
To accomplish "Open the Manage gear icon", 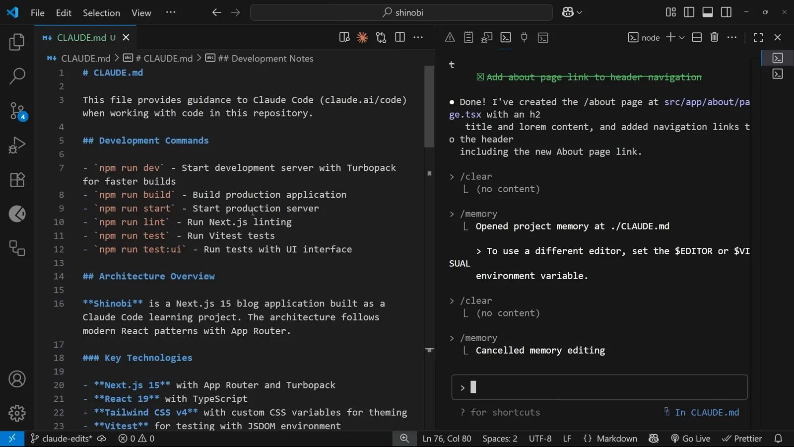I will pyautogui.click(x=17, y=413).
